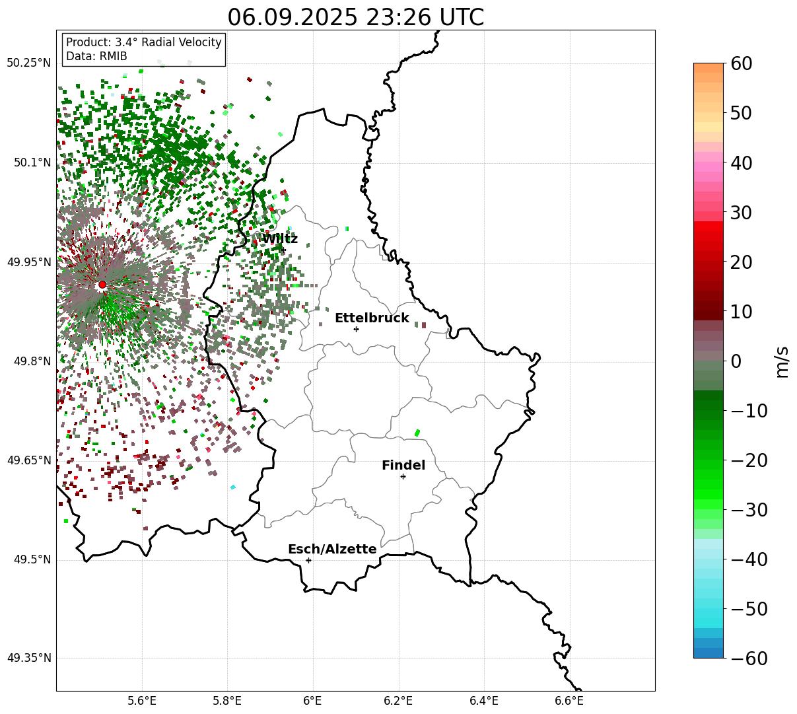Click the colorbar −40 tick label

coord(748,559)
